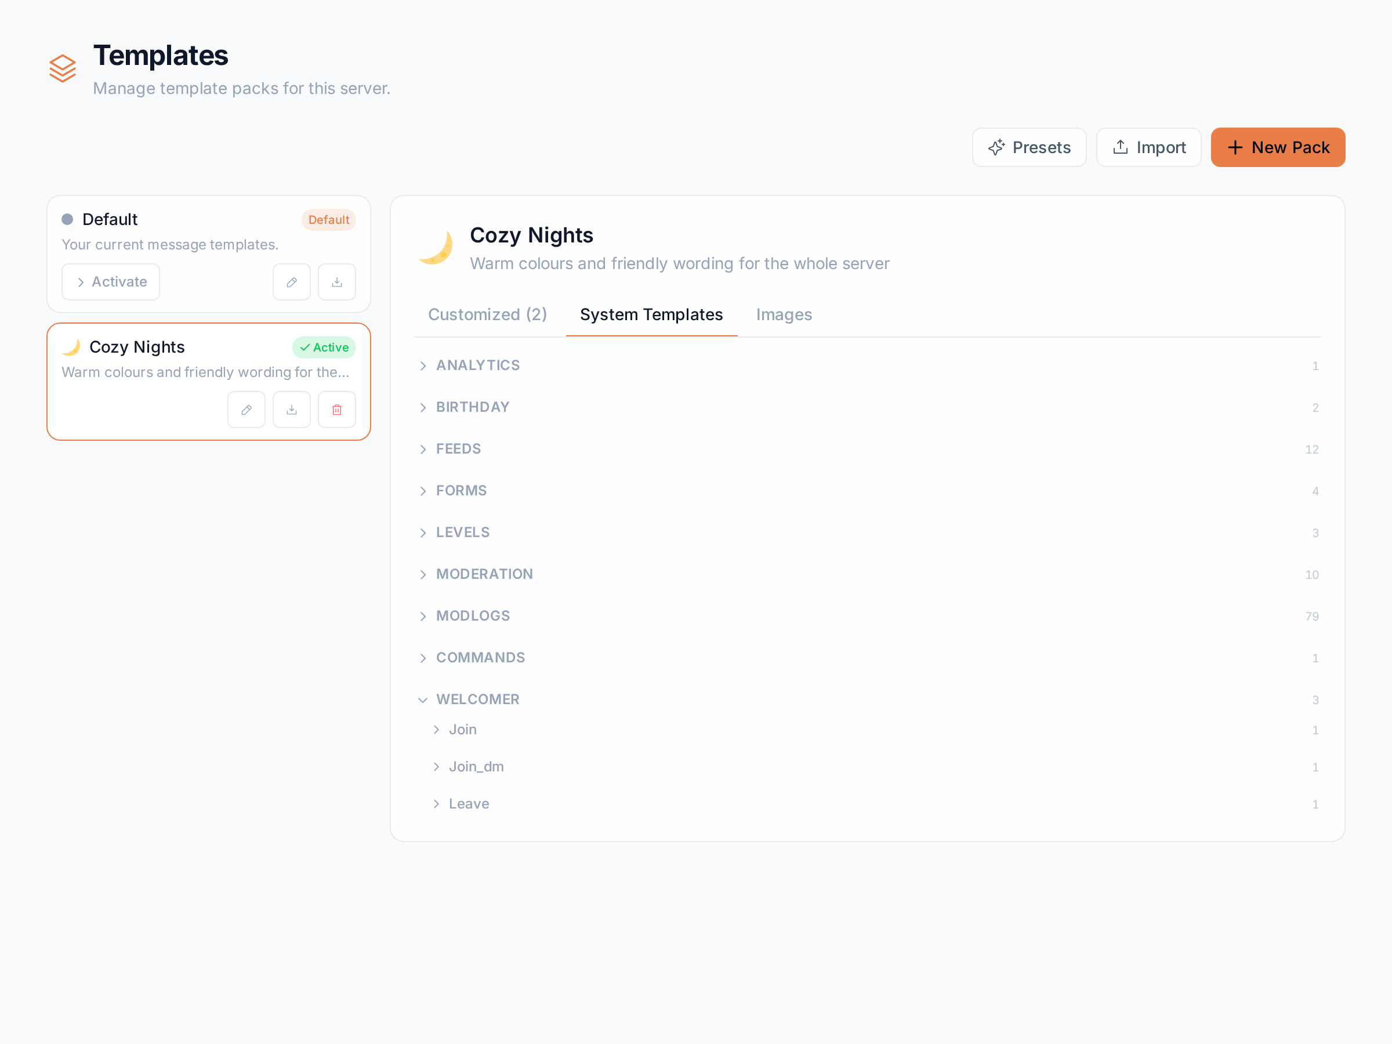Expand the FORMS category

pyautogui.click(x=867, y=491)
